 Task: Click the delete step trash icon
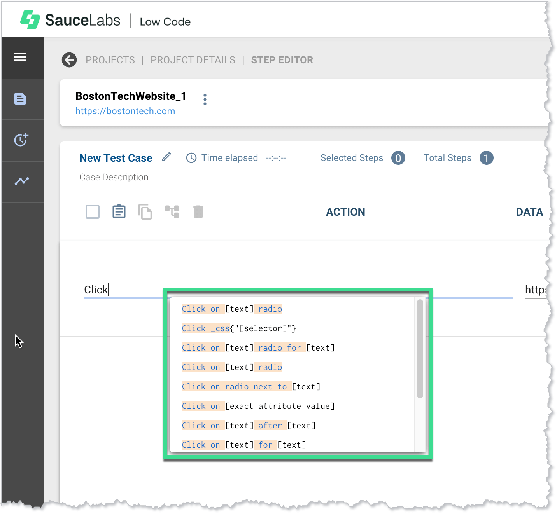(198, 211)
